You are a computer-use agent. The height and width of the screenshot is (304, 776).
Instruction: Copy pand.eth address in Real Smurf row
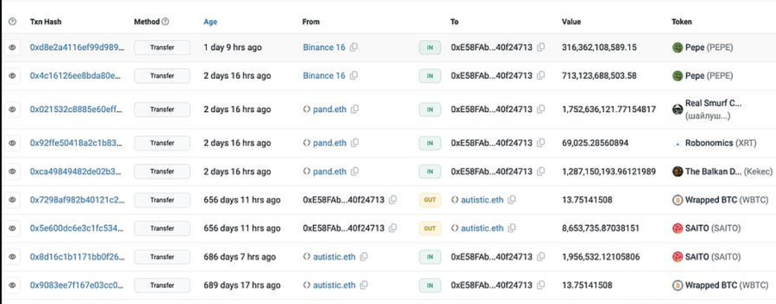pos(355,109)
